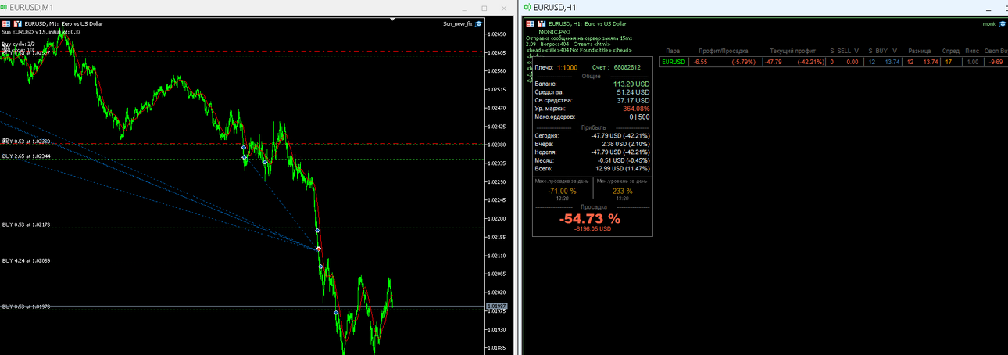Click the Баланс value 113.20 USD

pyautogui.click(x=631, y=84)
